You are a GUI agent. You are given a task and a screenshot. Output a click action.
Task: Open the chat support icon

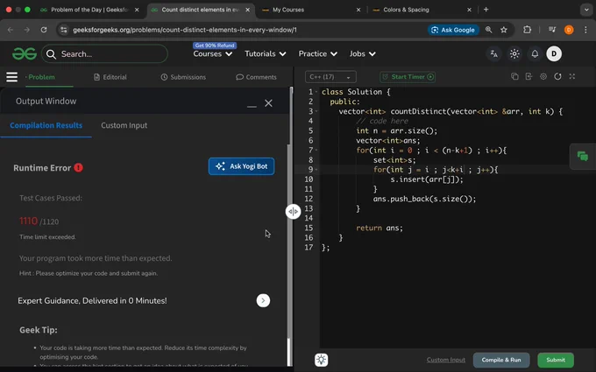pos(582,156)
